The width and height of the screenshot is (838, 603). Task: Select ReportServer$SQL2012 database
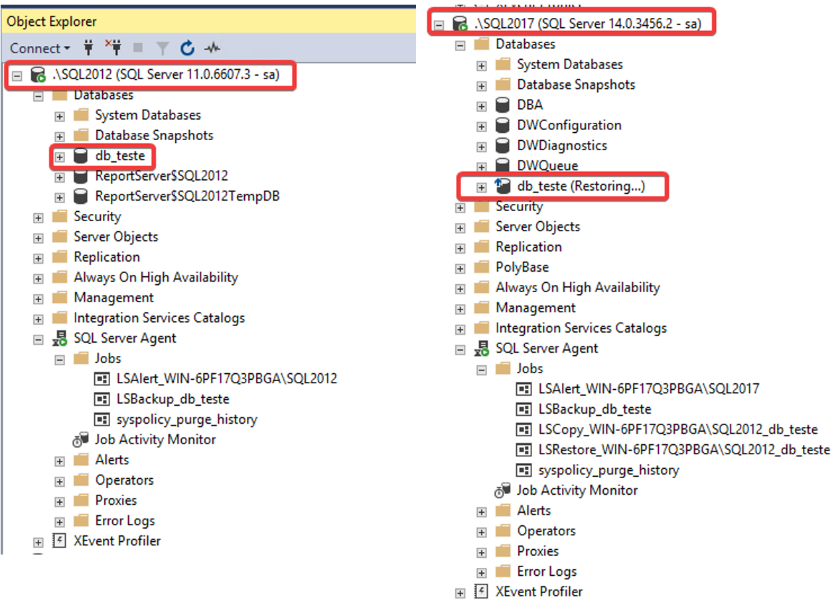(161, 176)
